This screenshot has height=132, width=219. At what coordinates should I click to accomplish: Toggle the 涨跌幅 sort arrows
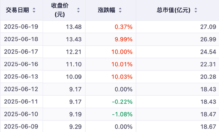click(120, 10)
